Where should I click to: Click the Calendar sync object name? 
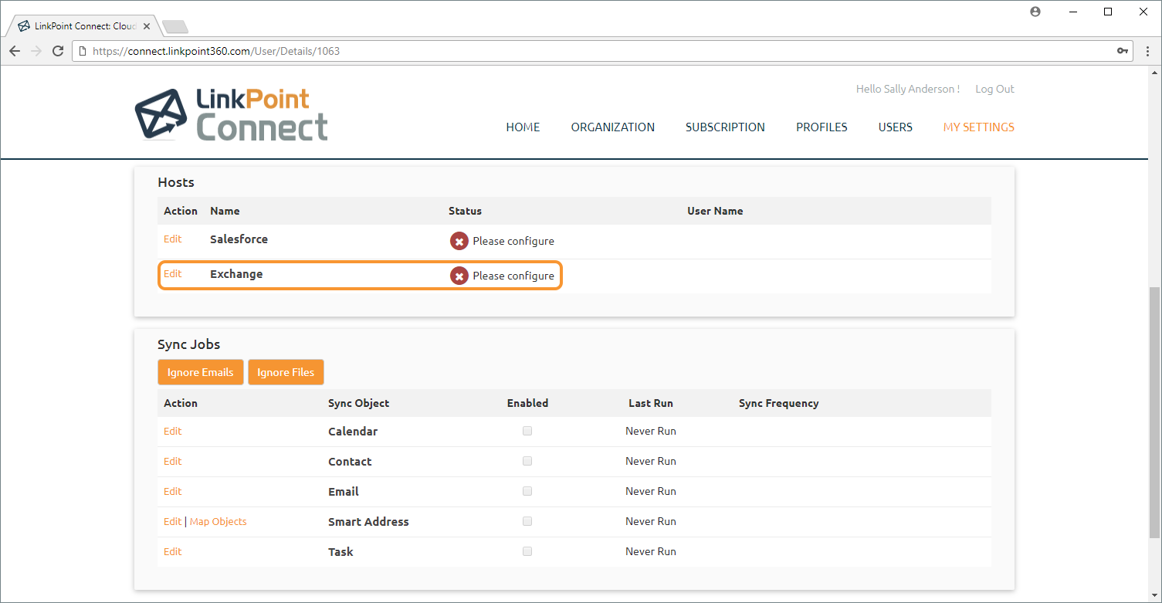pyautogui.click(x=353, y=432)
